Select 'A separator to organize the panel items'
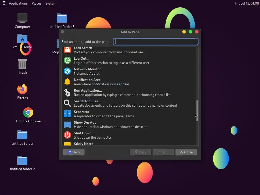Screen dimensions: 260x195 [x=104, y=116]
